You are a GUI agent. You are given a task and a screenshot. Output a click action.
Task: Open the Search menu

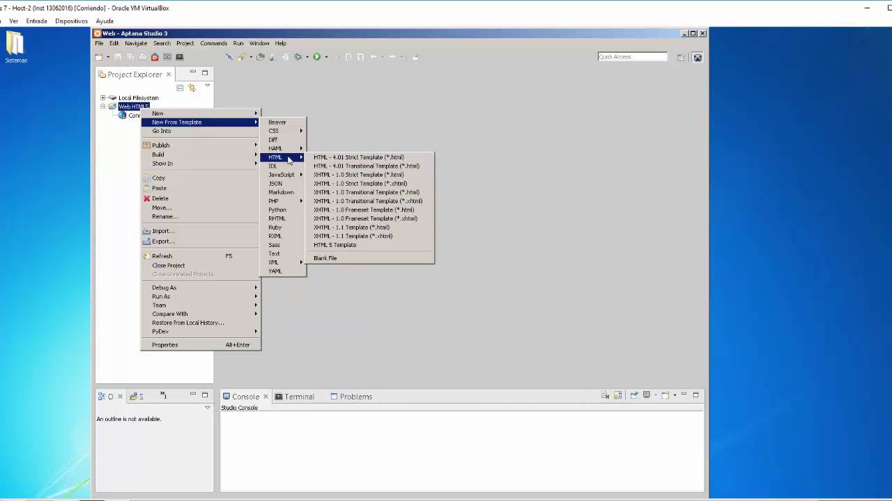point(162,43)
